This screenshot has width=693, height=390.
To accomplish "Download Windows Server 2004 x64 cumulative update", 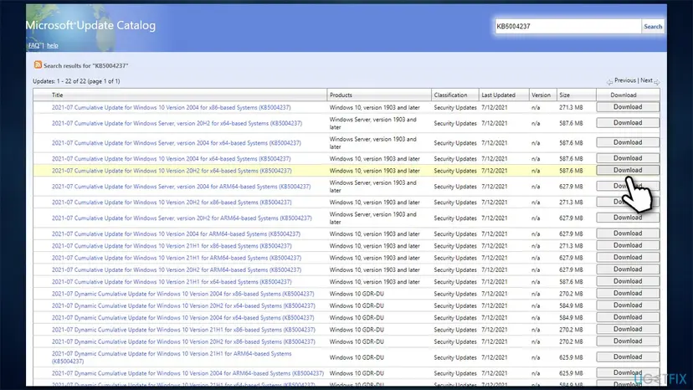I will point(628,142).
